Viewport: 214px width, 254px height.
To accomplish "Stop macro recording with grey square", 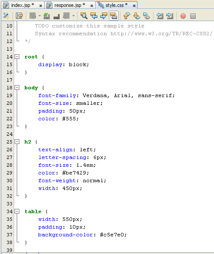I will [193, 16].
